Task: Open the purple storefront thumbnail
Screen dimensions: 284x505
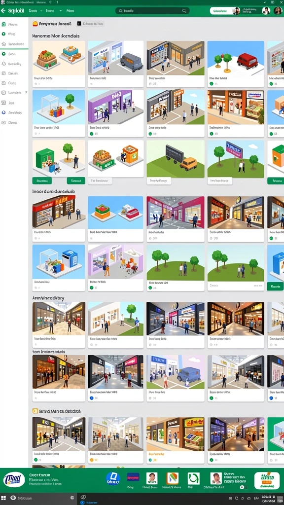Action: click(x=115, y=107)
